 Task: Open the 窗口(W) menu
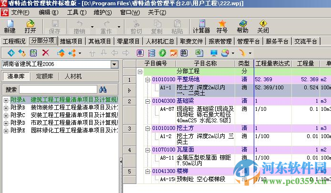click(130, 12)
